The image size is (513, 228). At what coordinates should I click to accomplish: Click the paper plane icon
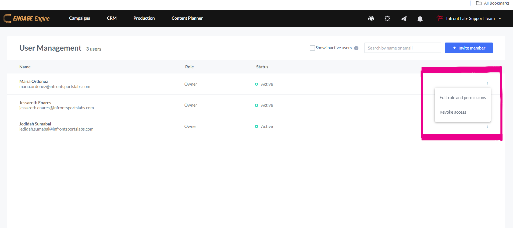[x=404, y=19]
